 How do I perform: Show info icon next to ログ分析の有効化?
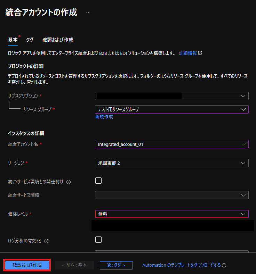point(46,241)
